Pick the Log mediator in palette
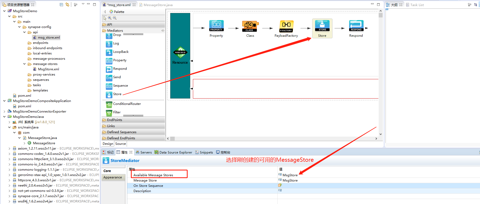 click(x=113, y=44)
